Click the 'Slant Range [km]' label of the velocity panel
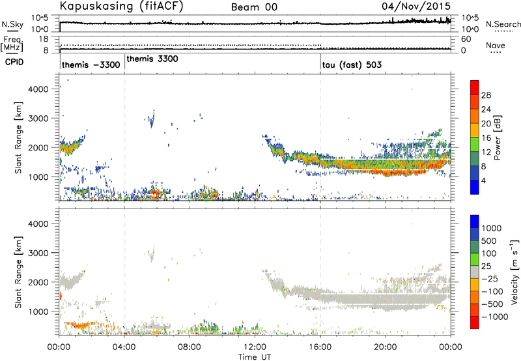The width and height of the screenshot is (521, 361). (18, 272)
